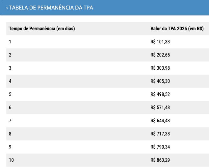This screenshot has height=167, width=209.
Task: Select the row for 7 days
Action: (108, 121)
